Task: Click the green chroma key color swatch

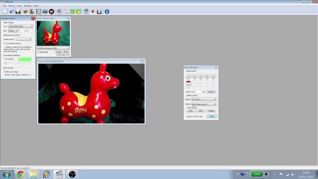Action: pyautogui.click(x=25, y=59)
